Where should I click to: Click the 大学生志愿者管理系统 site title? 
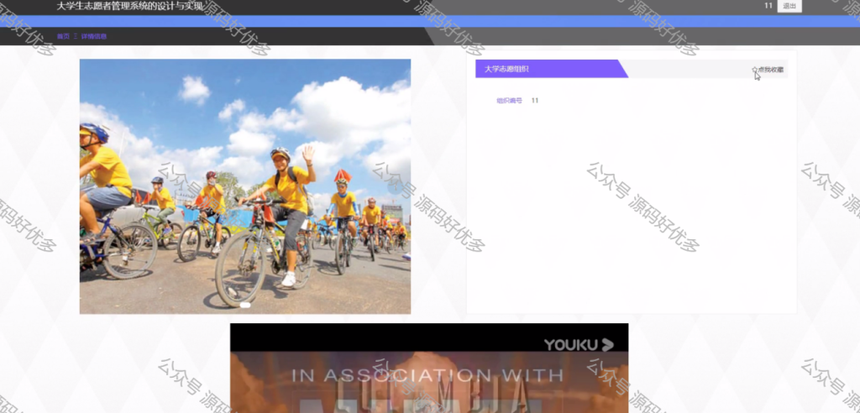[130, 7]
